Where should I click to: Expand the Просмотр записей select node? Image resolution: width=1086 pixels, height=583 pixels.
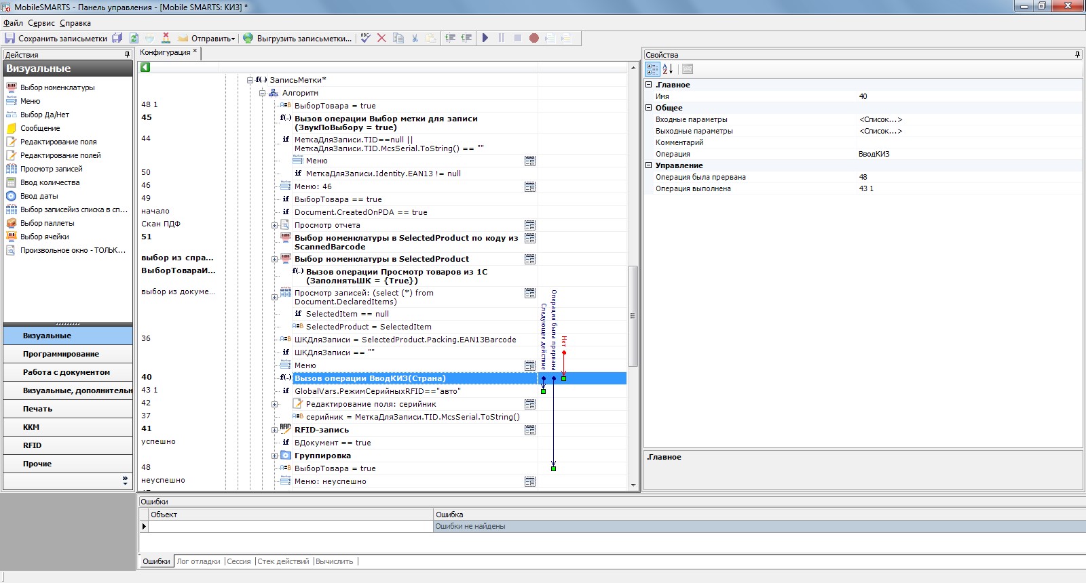point(274,297)
